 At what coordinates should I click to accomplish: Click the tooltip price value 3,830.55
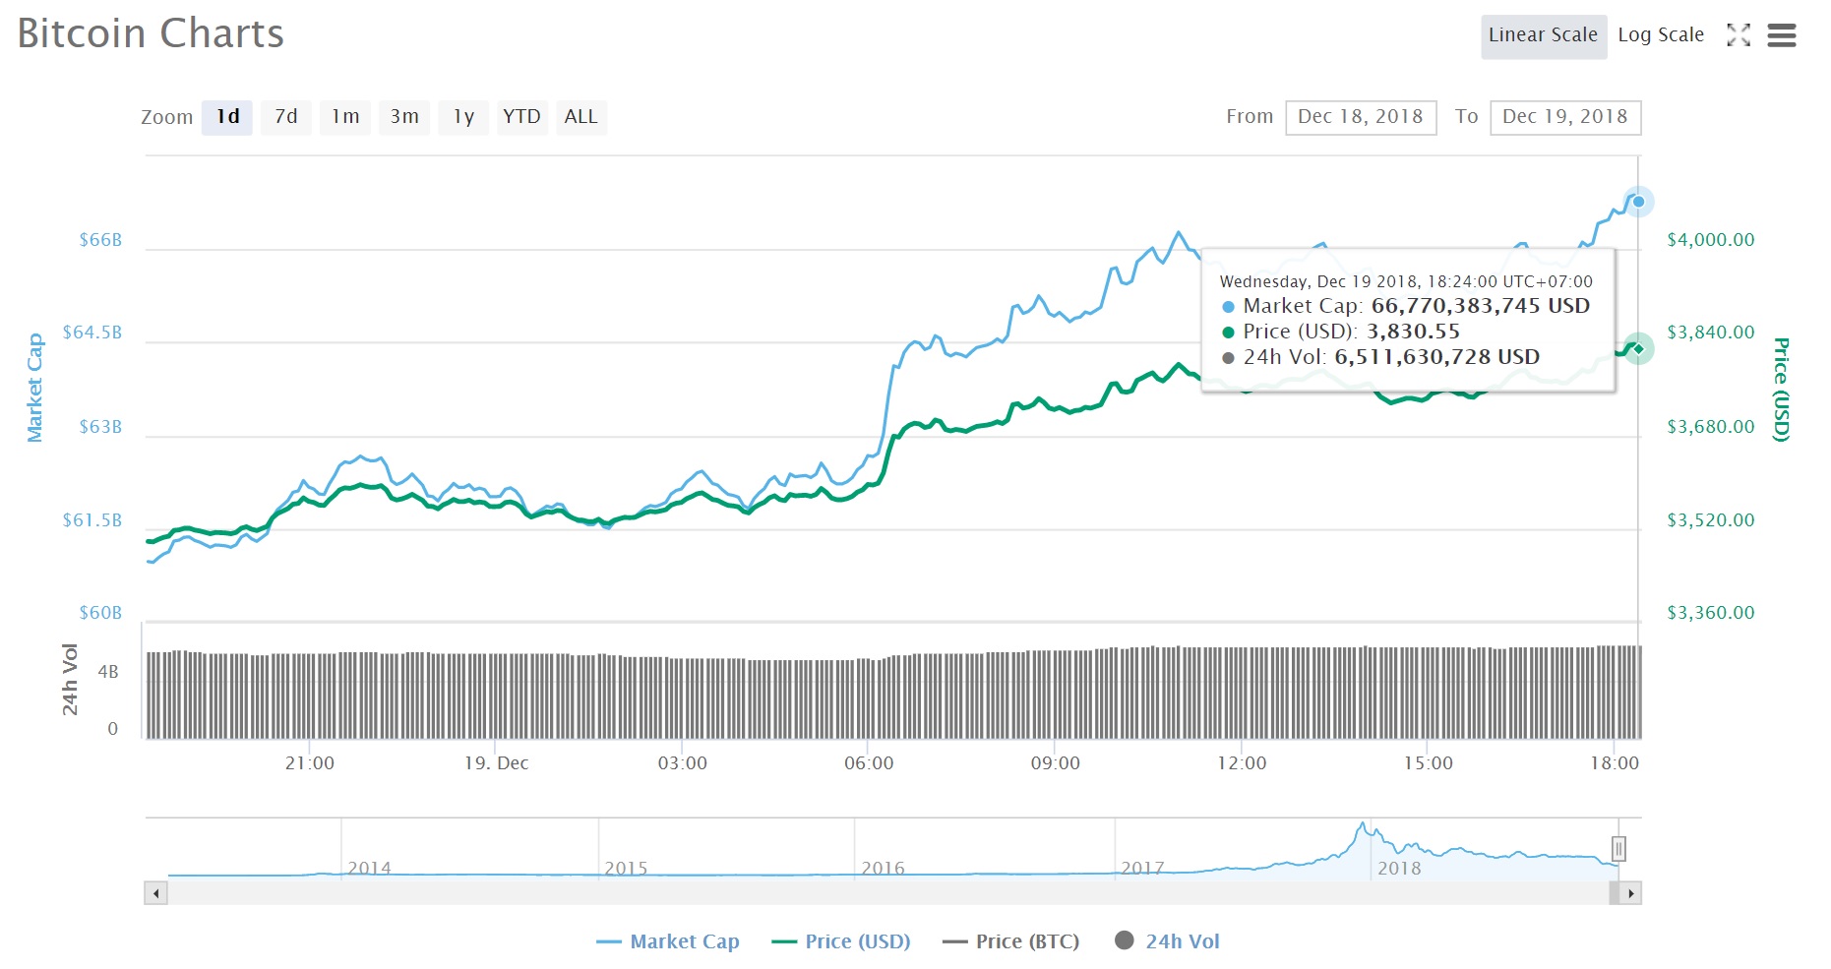pos(1413,332)
